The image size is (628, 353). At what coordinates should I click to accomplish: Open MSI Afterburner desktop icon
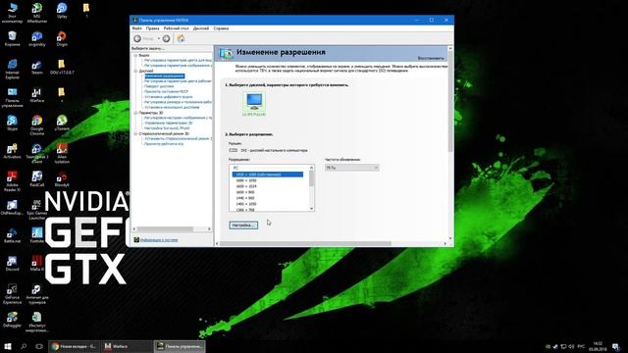pyautogui.click(x=37, y=13)
